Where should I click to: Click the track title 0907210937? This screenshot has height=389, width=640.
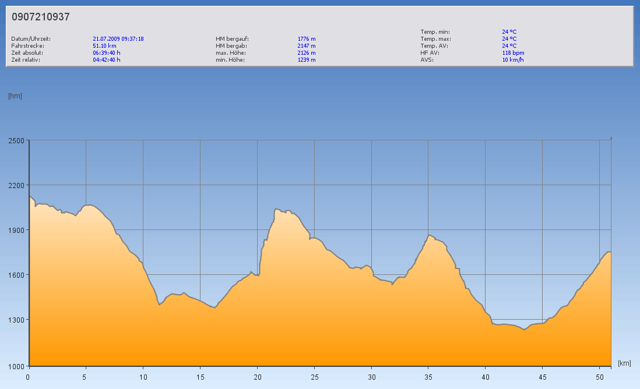click(x=41, y=17)
